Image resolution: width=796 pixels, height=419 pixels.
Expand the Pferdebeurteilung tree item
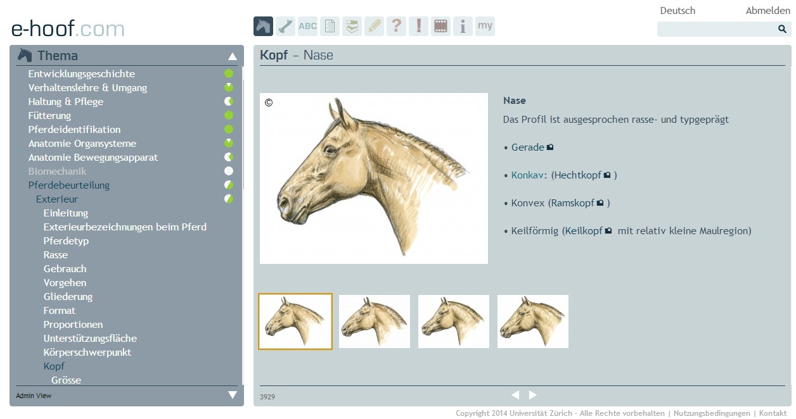pyautogui.click(x=69, y=185)
